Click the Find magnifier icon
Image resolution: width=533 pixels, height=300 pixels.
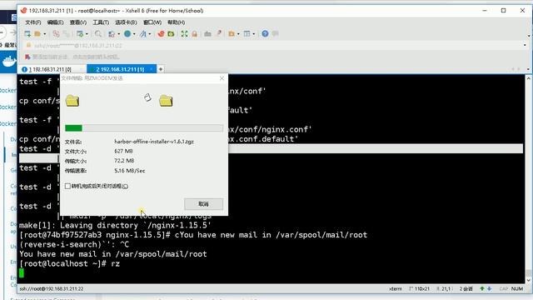[98, 33]
